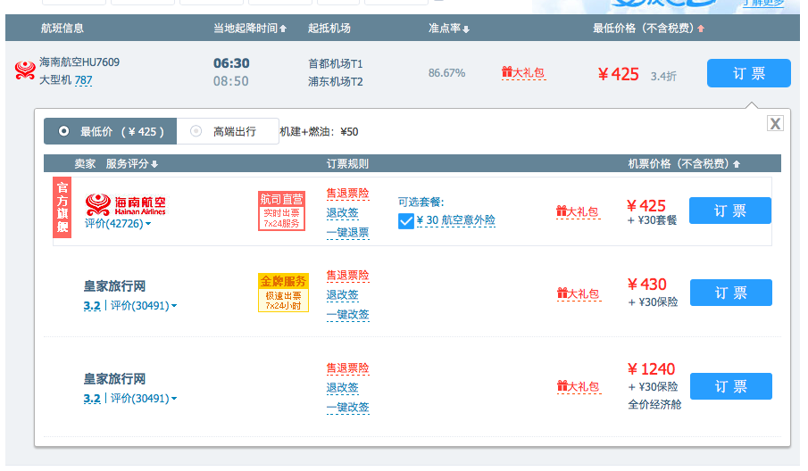Screen dimensions: 808x471
Task: Sort by 准点率 column
Action: coord(449,29)
